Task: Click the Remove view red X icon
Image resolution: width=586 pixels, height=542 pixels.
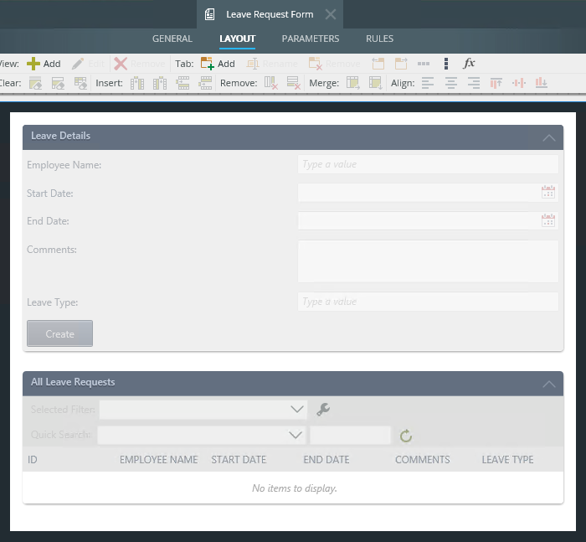Action: [x=121, y=64]
